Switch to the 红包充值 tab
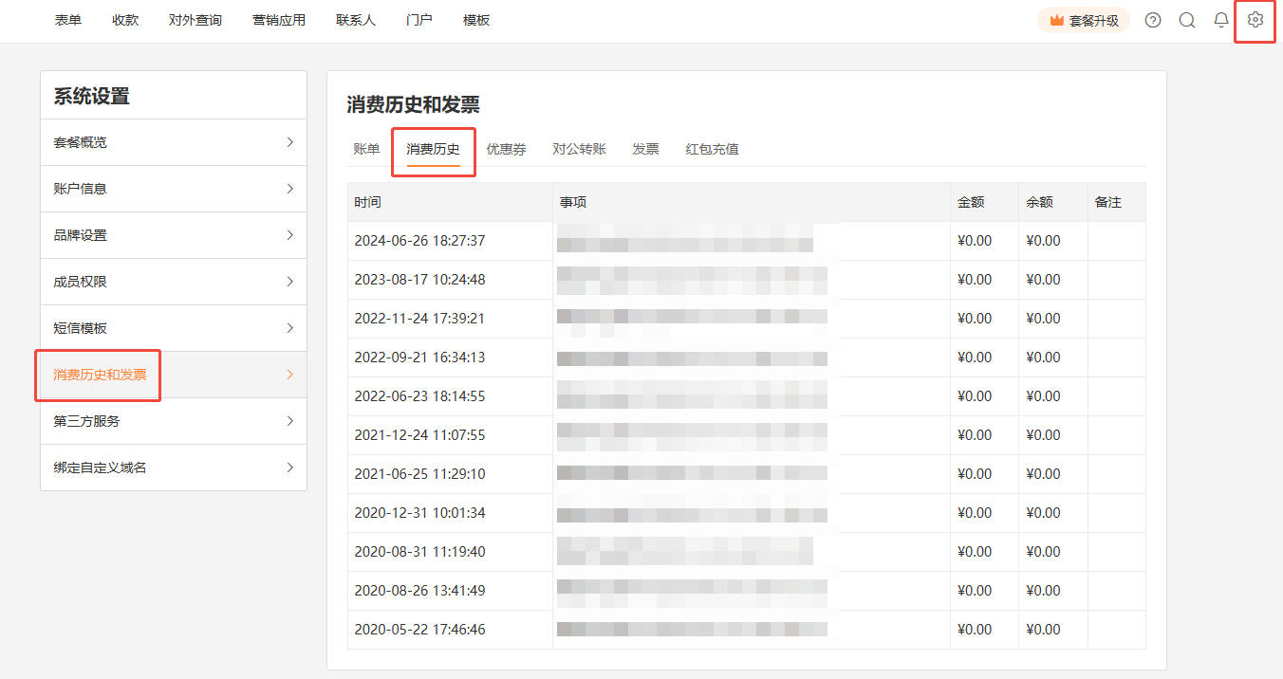 click(713, 149)
